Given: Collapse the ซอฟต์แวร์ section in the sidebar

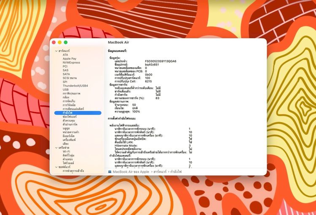Looking at the screenshot, I should click(x=56, y=167).
